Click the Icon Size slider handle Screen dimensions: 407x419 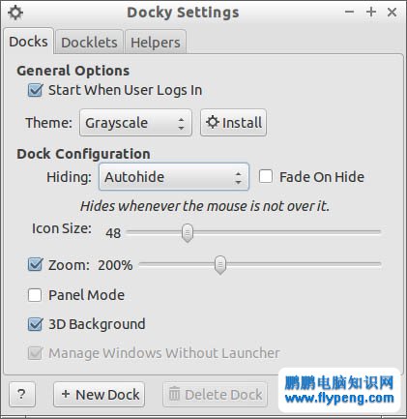pos(188,233)
